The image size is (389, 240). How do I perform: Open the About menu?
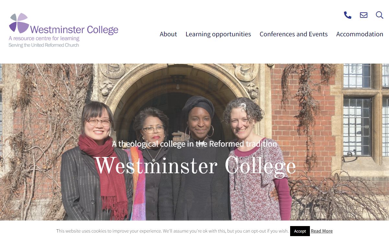[168, 34]
